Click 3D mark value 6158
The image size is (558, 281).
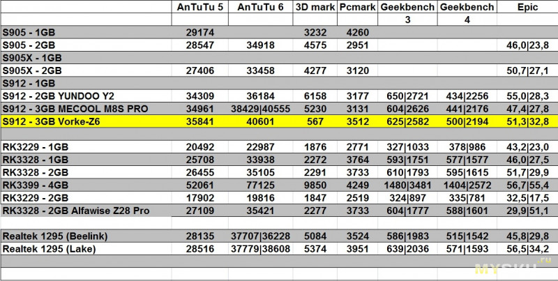point(315,96)
